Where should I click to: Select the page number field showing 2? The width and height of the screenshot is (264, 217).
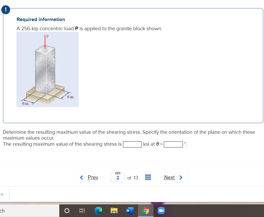coord(117,178)
